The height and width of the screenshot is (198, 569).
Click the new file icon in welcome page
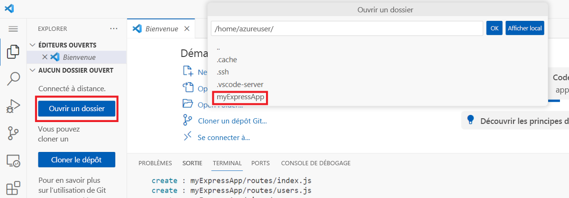(188, 72)
